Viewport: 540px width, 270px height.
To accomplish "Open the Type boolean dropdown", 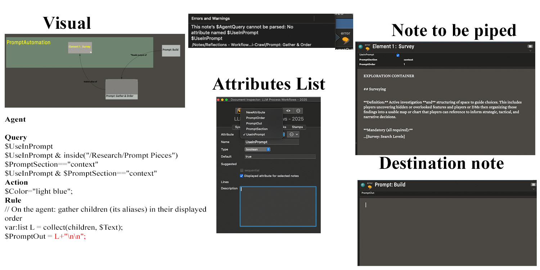I will click(x=257, y=149).
